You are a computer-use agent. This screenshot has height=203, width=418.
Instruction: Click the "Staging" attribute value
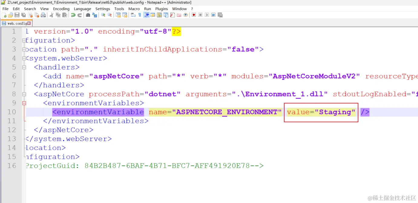(335, 112)
